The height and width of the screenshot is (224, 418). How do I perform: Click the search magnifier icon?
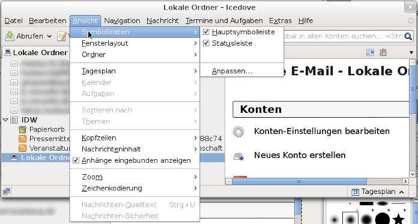pos(408,36)
